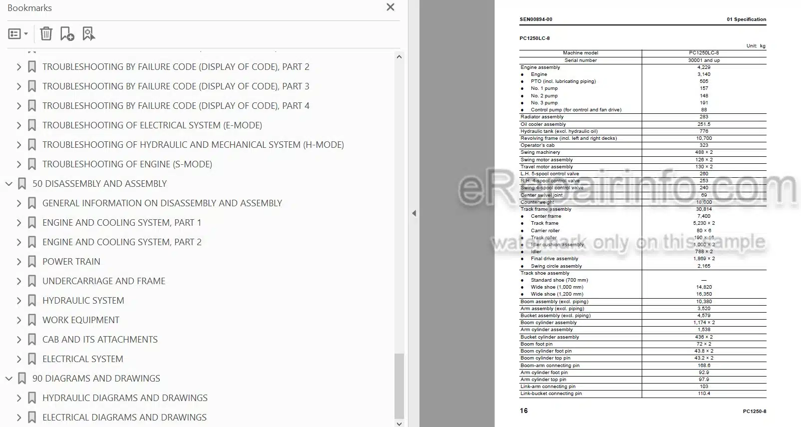Click the 'SEN00894-00' document header text
The image size is (801, 427).
(x=536, y=19)
